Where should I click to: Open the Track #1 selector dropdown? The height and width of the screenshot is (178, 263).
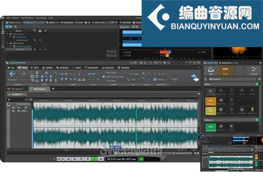(x=233, y=79)
